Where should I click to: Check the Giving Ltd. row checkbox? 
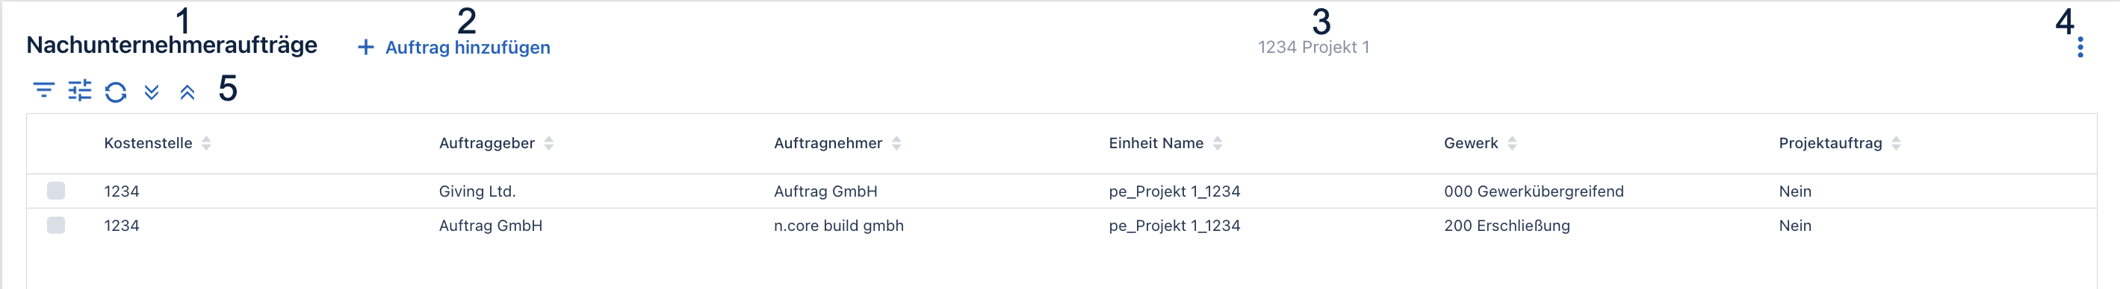point(56,191)
